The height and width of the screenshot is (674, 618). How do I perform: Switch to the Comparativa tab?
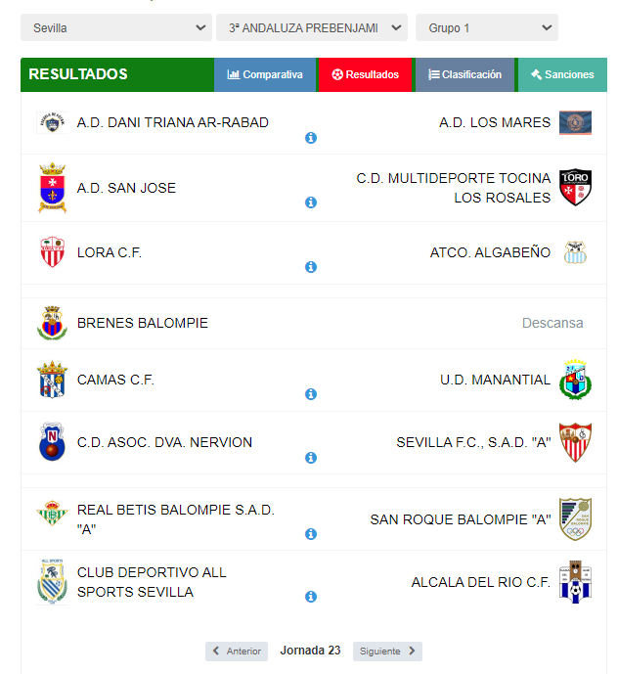pos(265,74)
